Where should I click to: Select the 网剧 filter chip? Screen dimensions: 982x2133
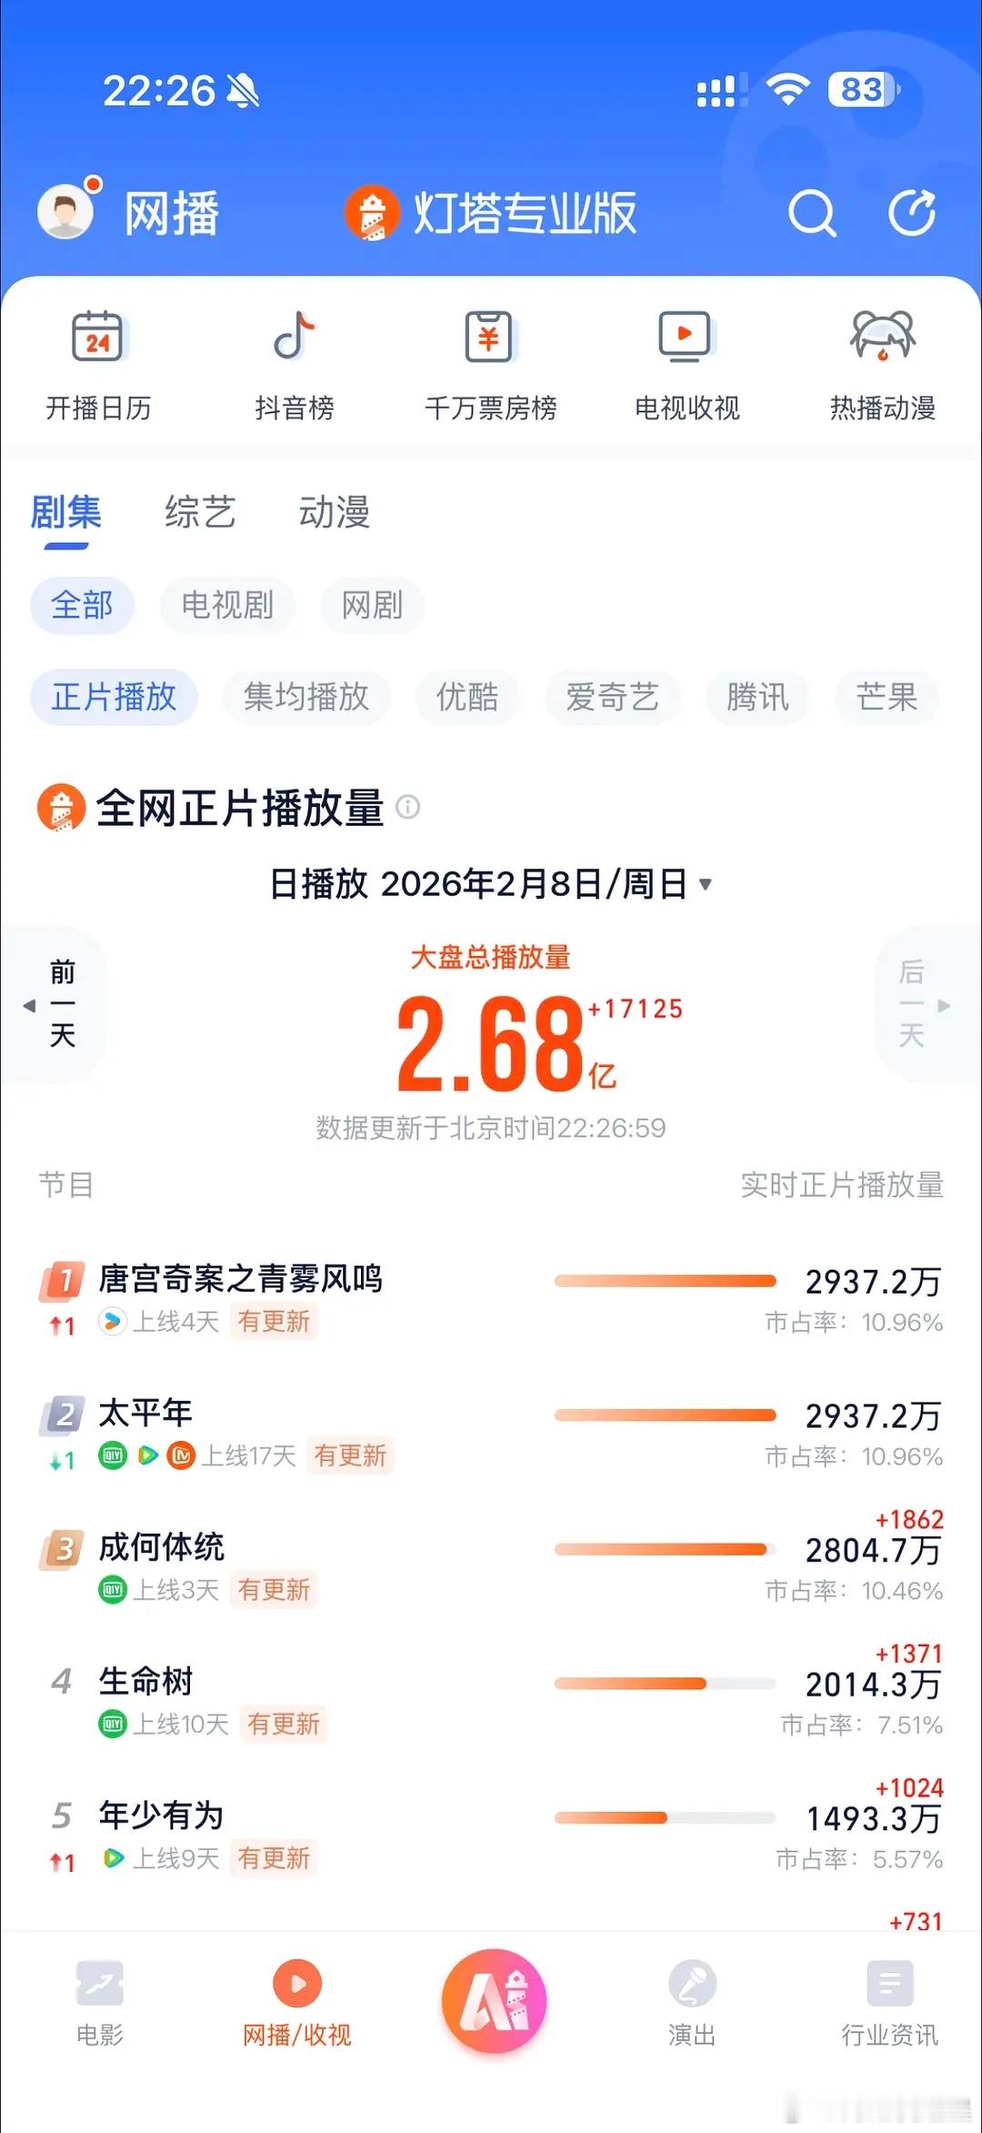(372, 605)
